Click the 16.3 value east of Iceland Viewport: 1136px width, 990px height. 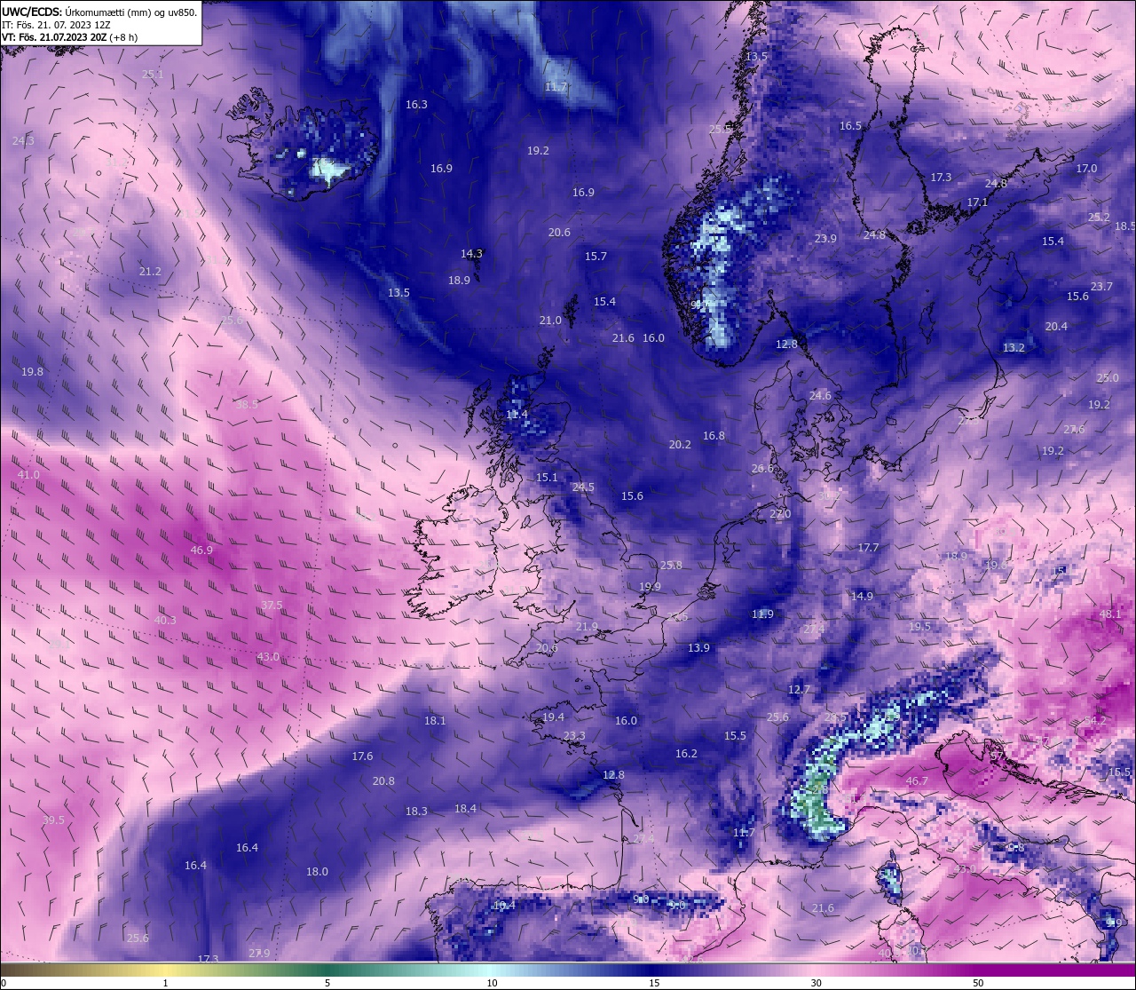pos(416,105)
